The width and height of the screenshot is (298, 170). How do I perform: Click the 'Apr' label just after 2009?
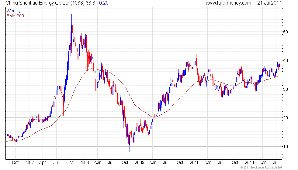[x=152, y=163]
